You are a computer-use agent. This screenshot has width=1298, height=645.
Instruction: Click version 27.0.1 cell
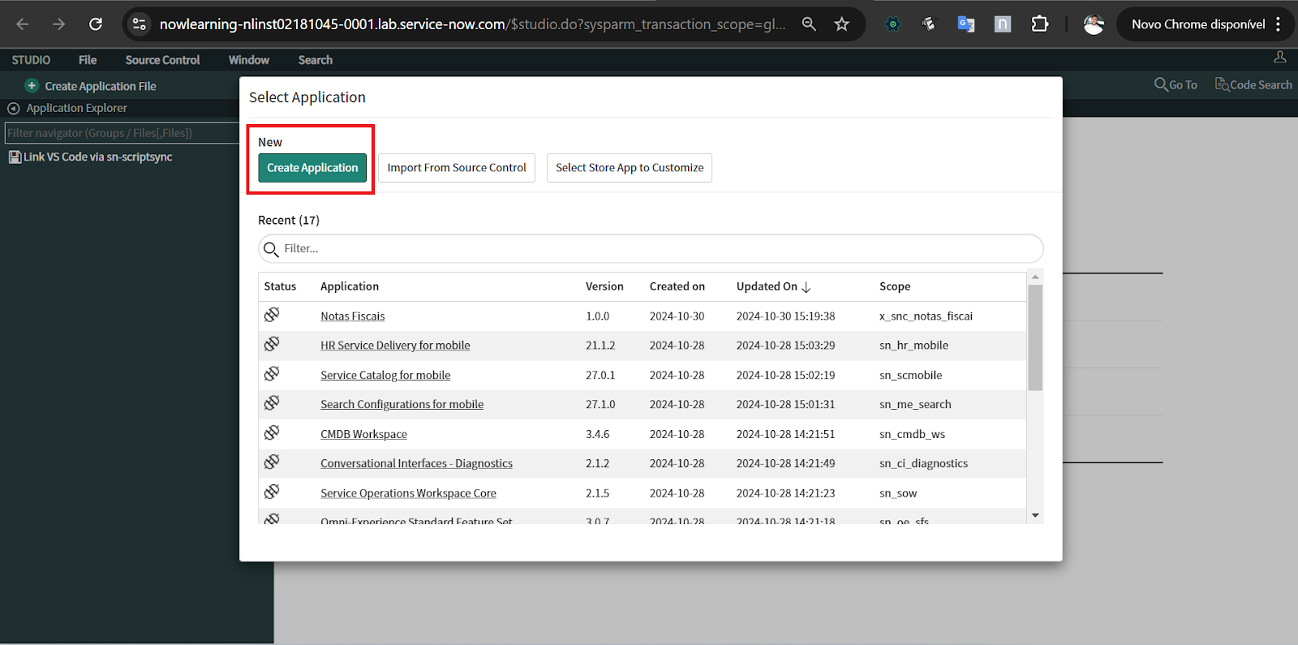point(600,376)
